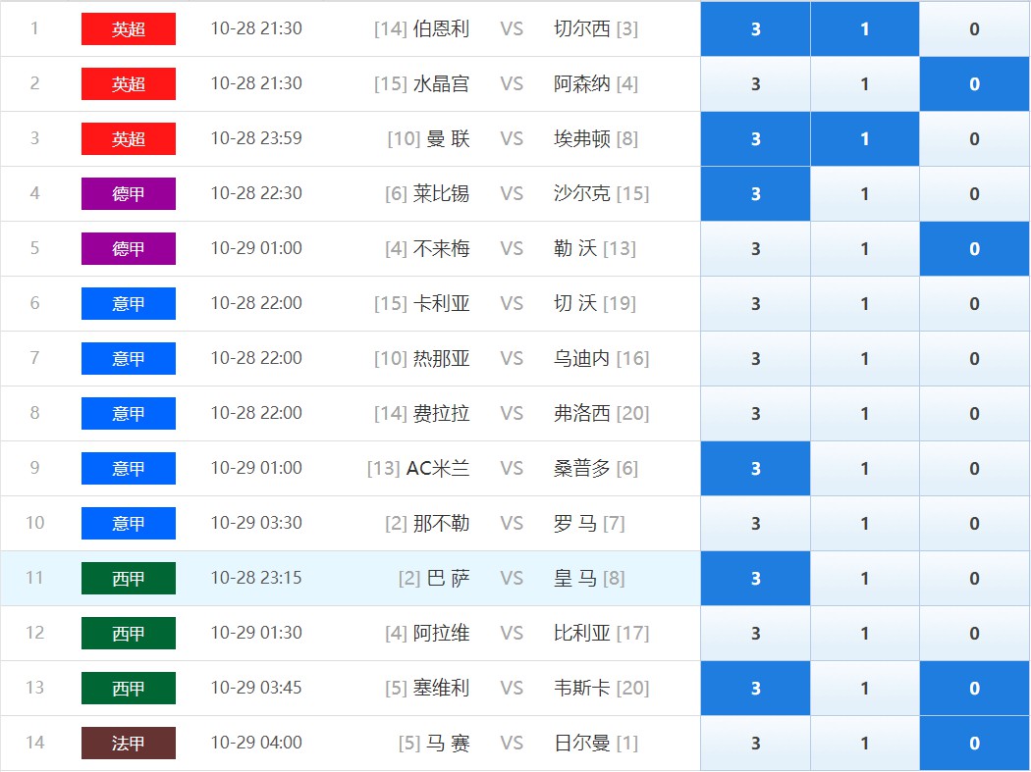Open home team 那不勒
Image resolution: width=1031 pixels, height=772 pixels.
tap(441, 523)
